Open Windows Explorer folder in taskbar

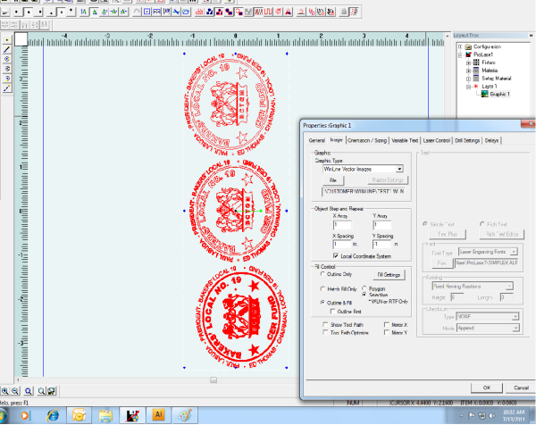[105, 415]
